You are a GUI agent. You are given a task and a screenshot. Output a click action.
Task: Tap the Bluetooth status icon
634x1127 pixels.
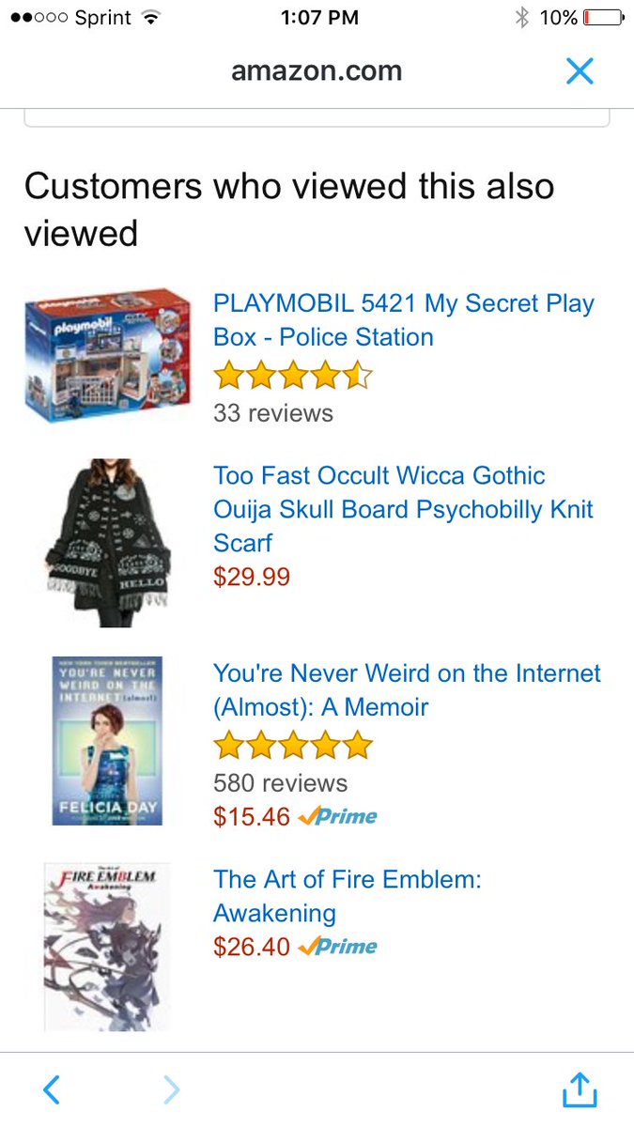522,18
